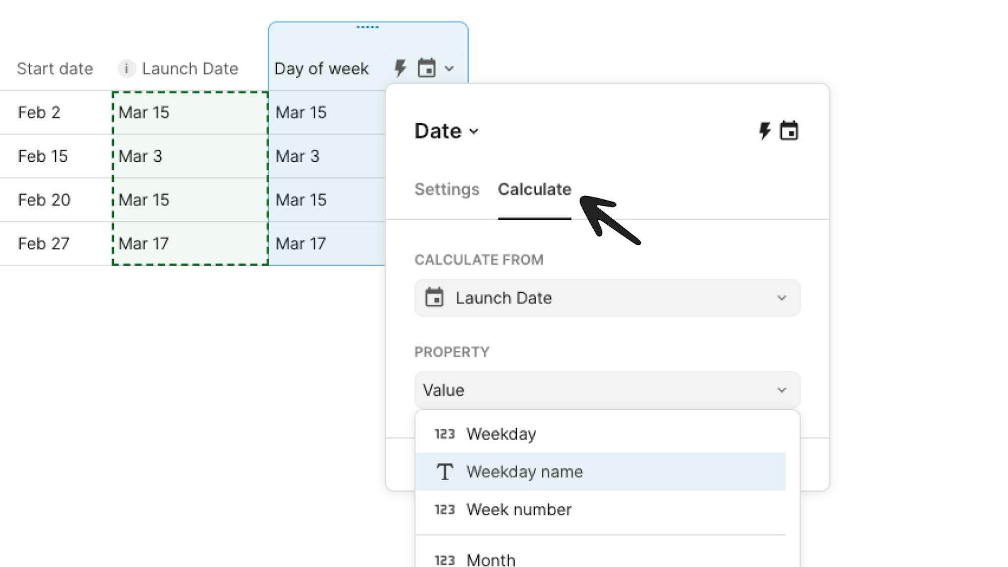This screenshot has width=1008, height=567.
Task: Click lightning bolt icon in Day of week header
Action: click(x=400, y=68)
